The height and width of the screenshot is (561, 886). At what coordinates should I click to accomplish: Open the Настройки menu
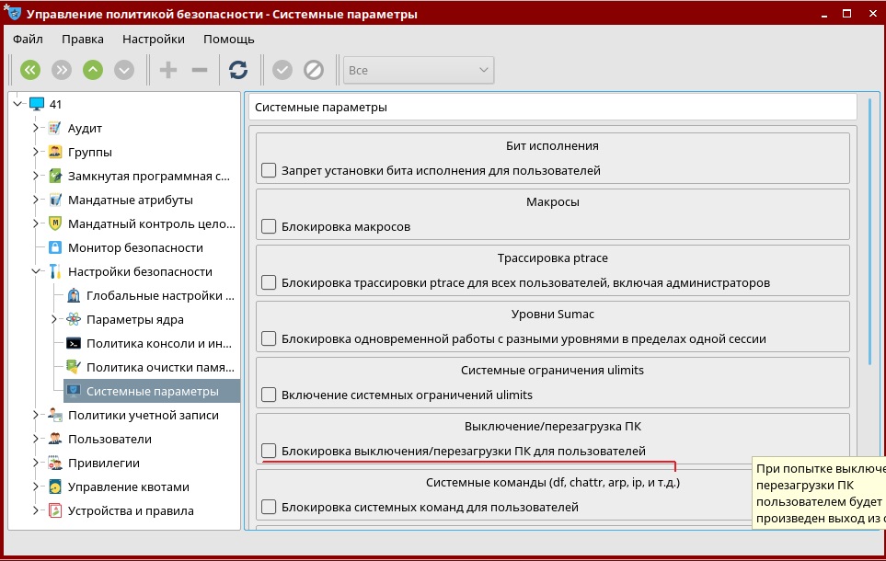point(154,39)
